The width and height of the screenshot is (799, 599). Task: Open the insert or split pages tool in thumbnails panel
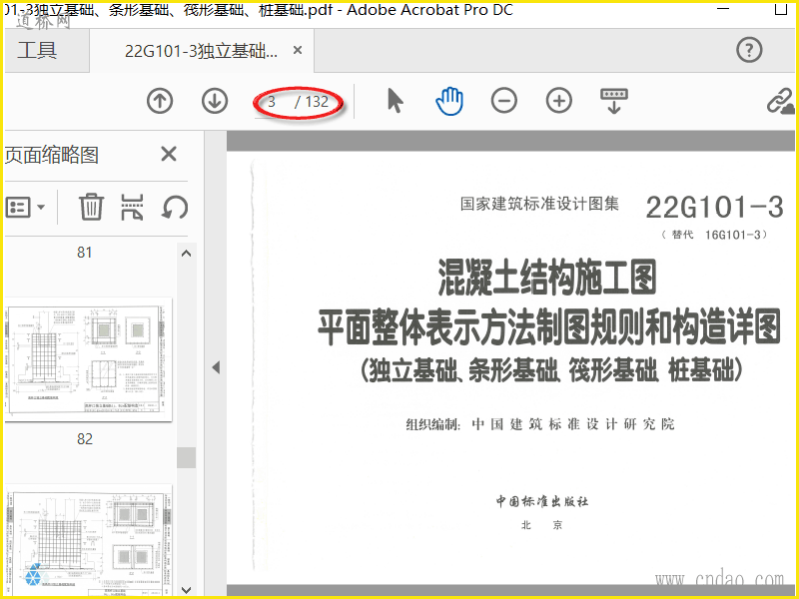132,207
